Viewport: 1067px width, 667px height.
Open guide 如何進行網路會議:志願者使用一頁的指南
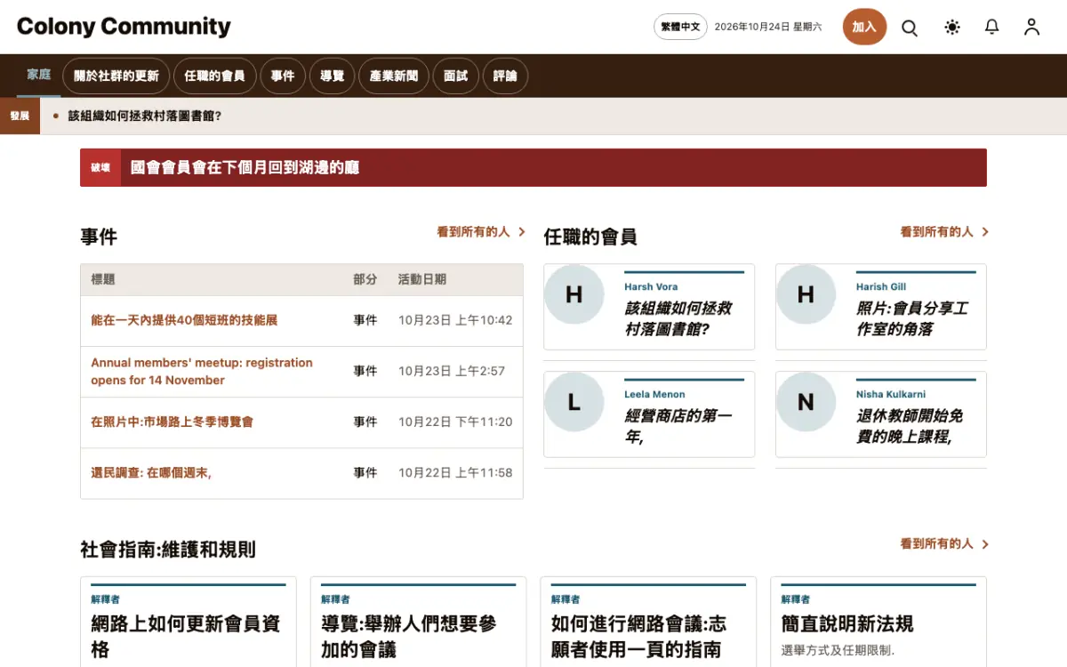tap(639, 636)
